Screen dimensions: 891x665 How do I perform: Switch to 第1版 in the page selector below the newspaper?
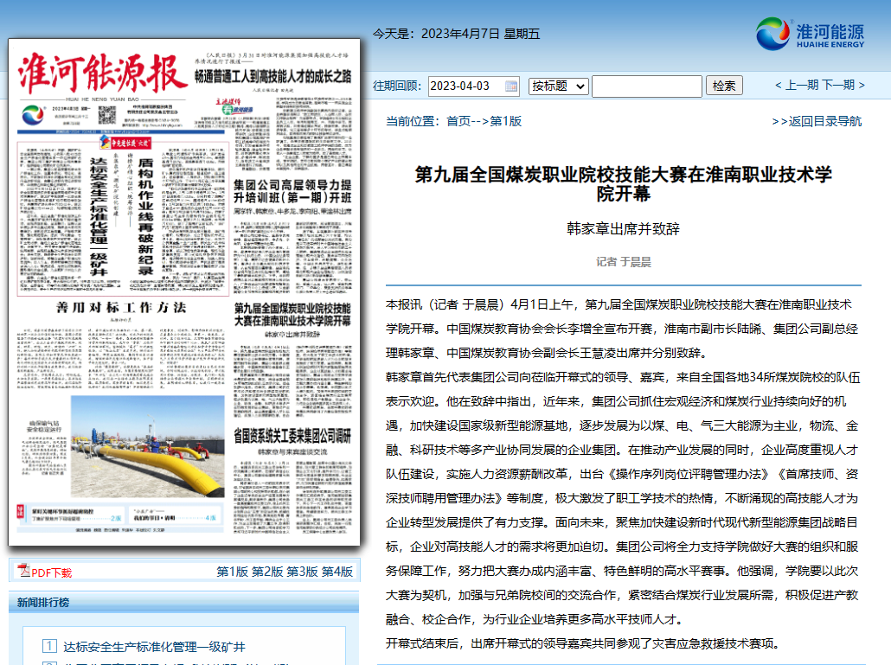233,572
